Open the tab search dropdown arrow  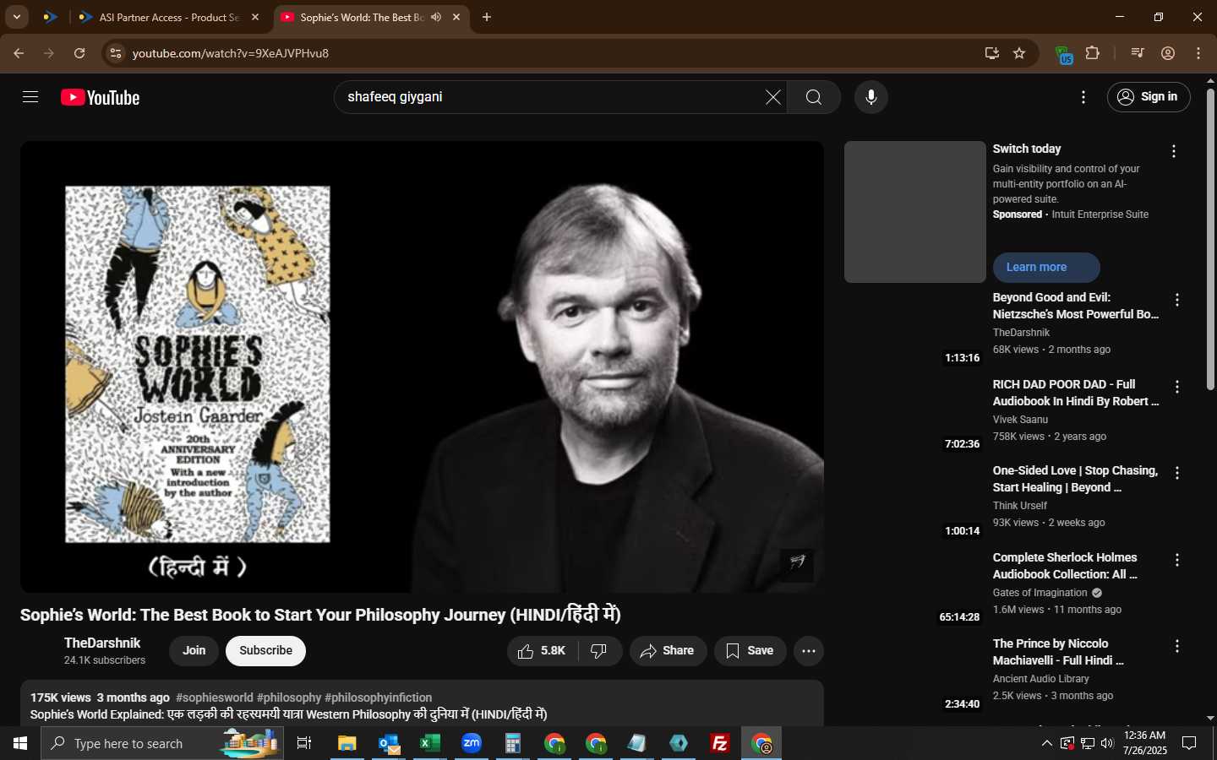[x=16, y=17]
